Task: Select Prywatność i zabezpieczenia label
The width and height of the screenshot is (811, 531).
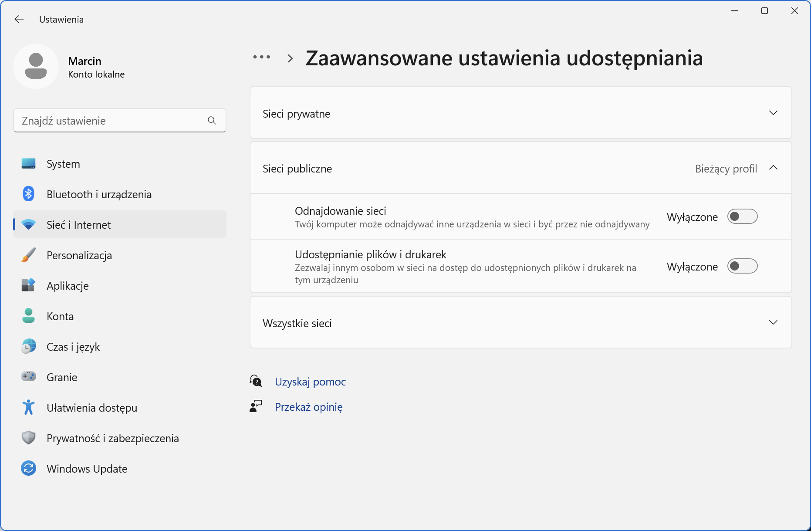Action: point(113,438)
